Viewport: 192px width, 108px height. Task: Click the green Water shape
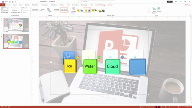[x=90, y=66]
